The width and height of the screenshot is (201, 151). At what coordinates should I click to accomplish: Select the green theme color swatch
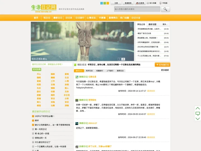pos(105,3)
